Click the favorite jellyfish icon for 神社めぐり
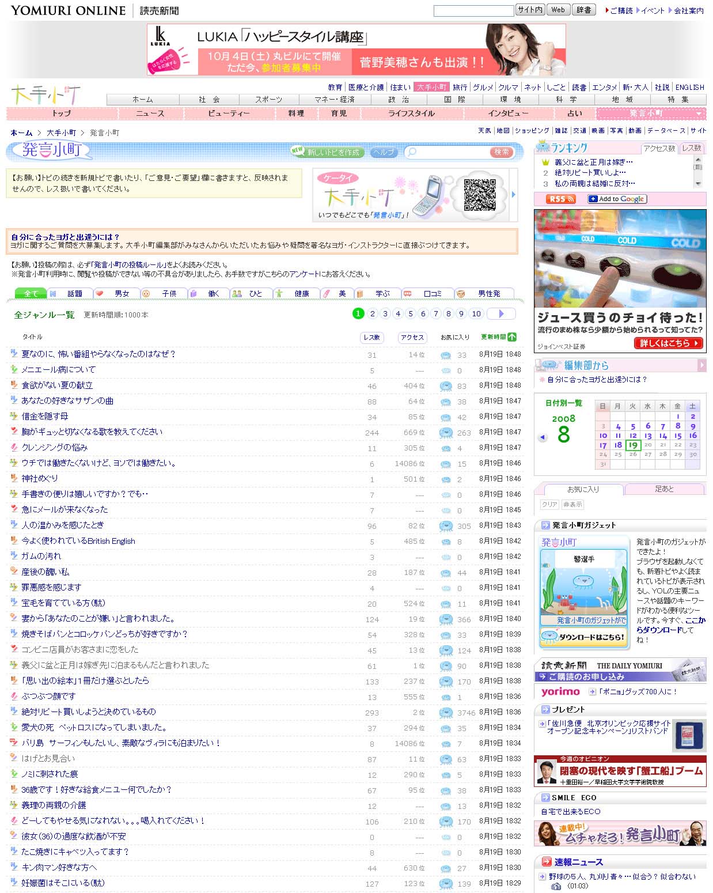Image resolution: width=713 pixels, height=893 pixels. 445,479
